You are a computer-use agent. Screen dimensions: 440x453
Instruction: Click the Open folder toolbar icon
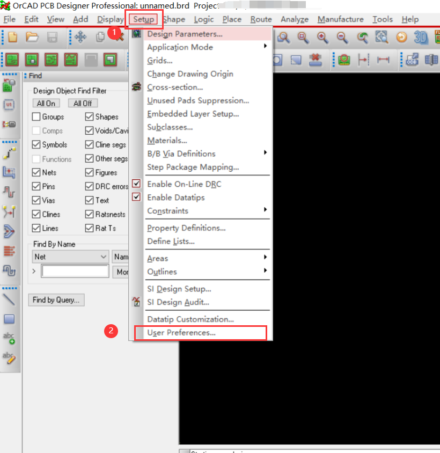coord(32,37)
